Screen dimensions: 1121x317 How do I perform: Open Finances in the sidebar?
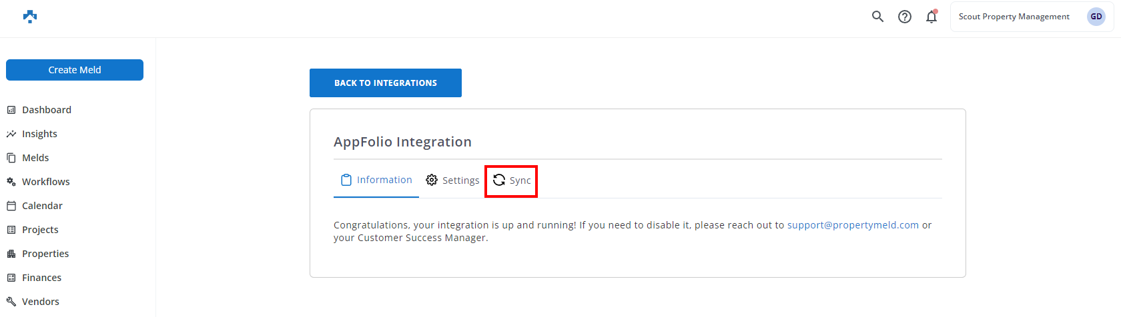[x=41, y=278]
